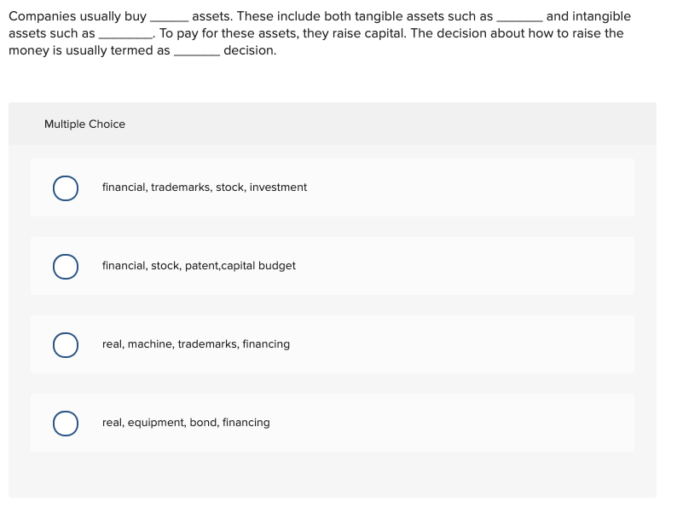Mark radio button for 'real, equipment, bond, financing'
Image resolution: width=677 pixels, height=525 pixels.
tap(66, 424)
